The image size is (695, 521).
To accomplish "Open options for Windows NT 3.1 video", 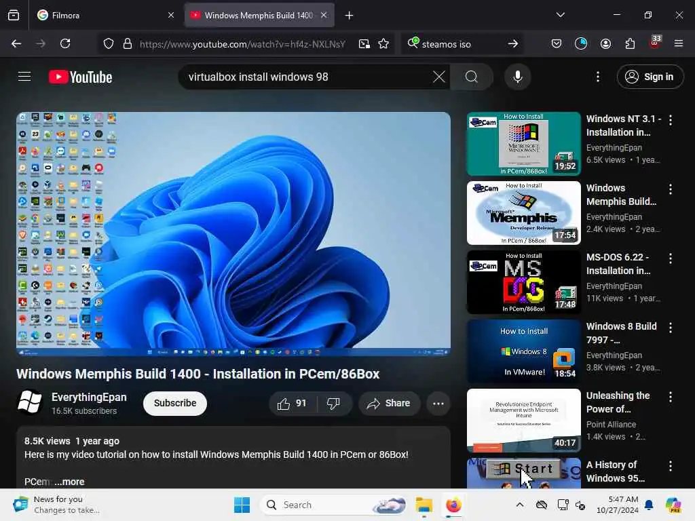I will 671,119.
